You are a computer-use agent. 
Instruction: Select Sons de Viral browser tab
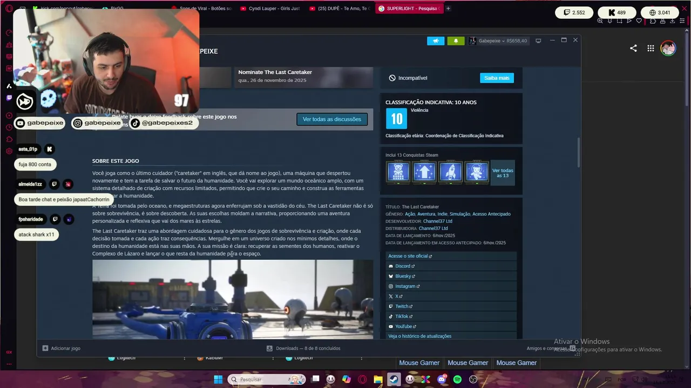(x=201, y=9)
